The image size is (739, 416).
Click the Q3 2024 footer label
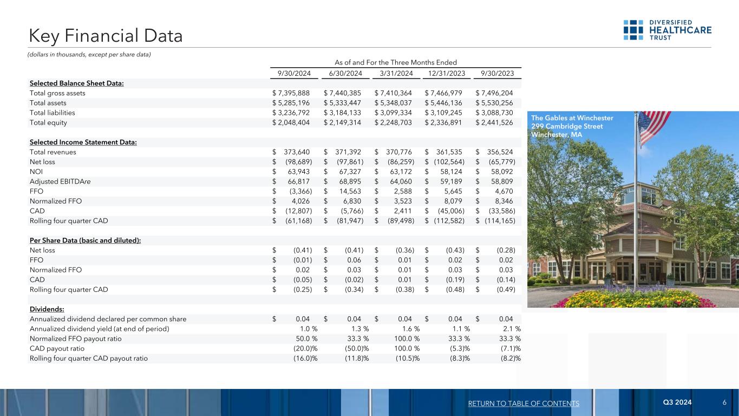pos(677,402)
